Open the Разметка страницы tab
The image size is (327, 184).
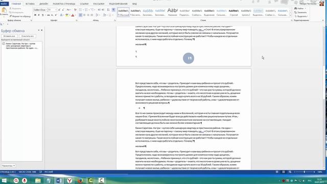coord(64,4)
